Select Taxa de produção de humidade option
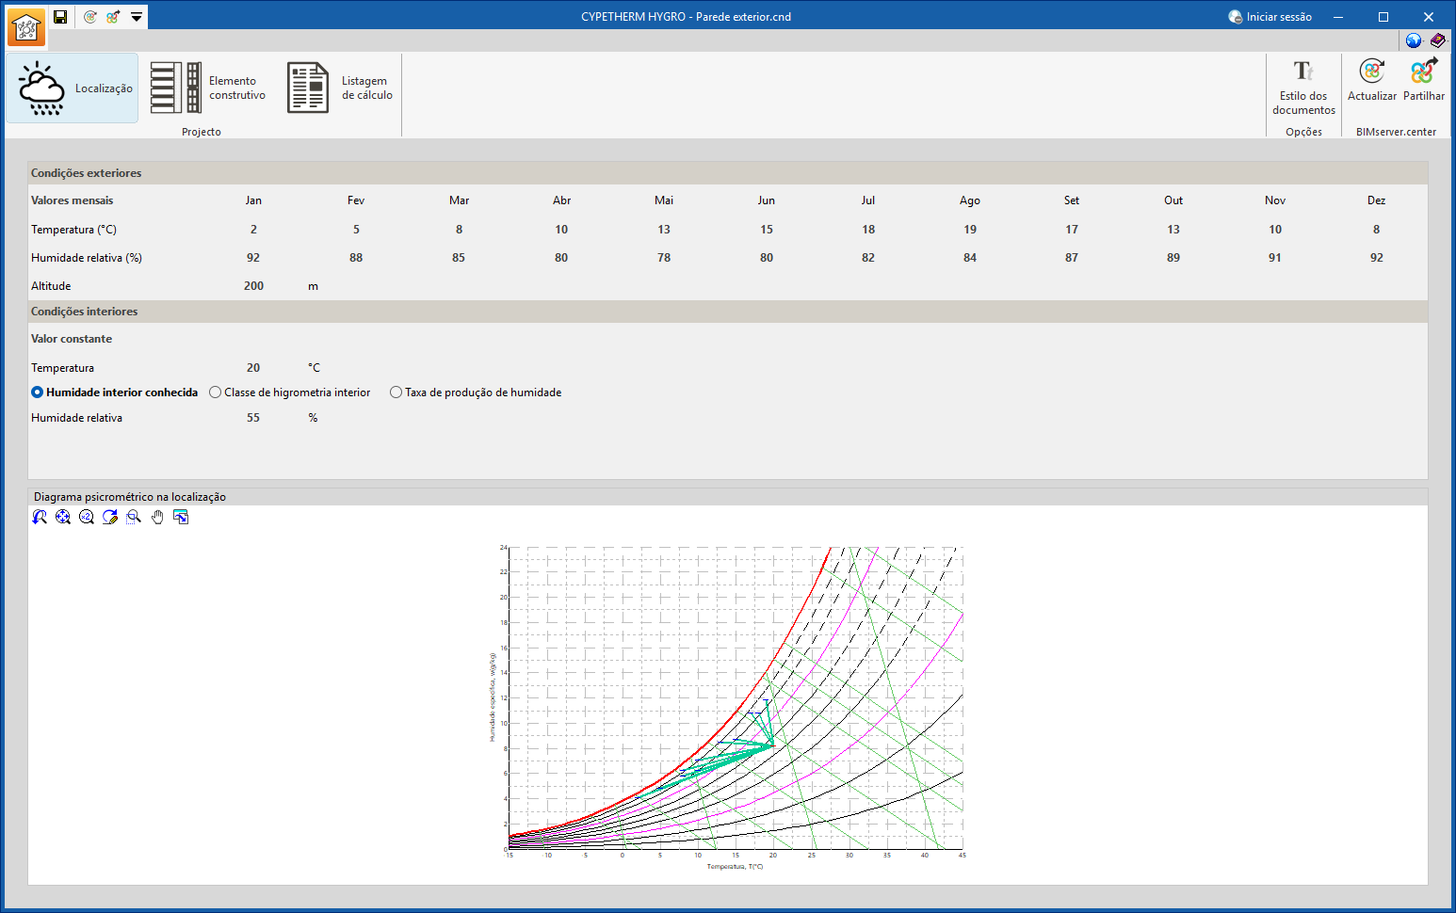 [476, 392]
